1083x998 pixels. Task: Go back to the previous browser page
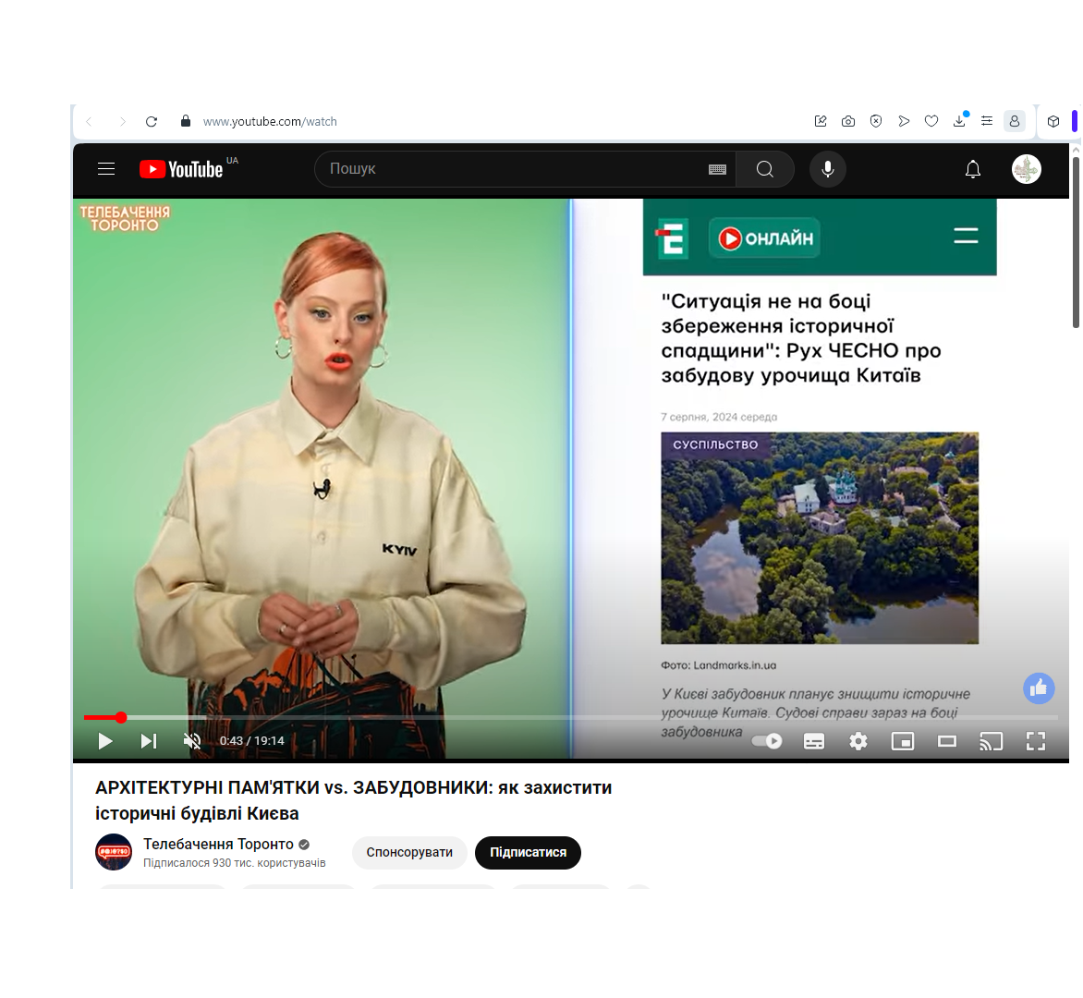pos(89,122)
